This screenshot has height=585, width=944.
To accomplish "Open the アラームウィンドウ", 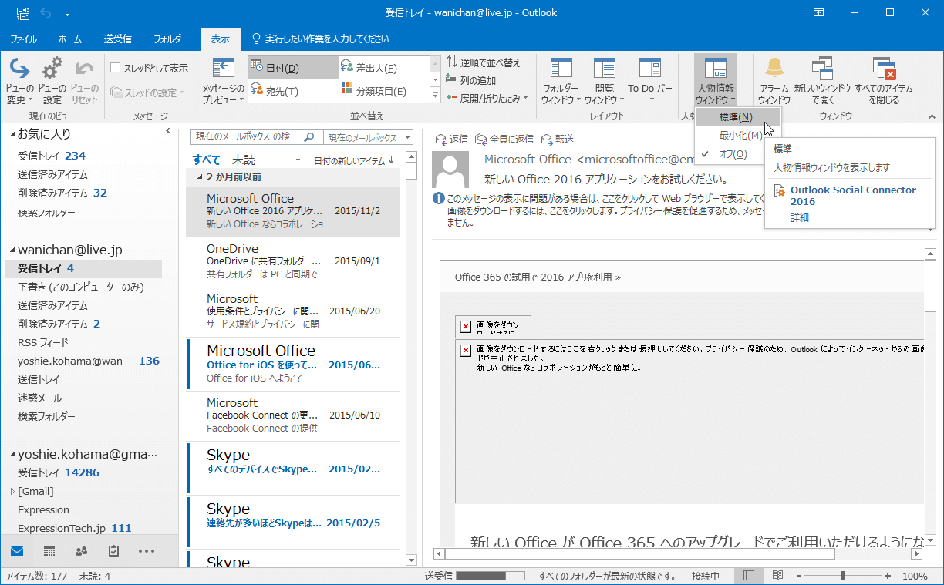I will tap(774, 77).
